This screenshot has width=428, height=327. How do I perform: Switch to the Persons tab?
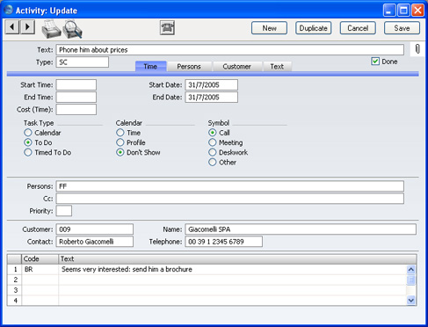pyautogui.click(x=189, y=67)
